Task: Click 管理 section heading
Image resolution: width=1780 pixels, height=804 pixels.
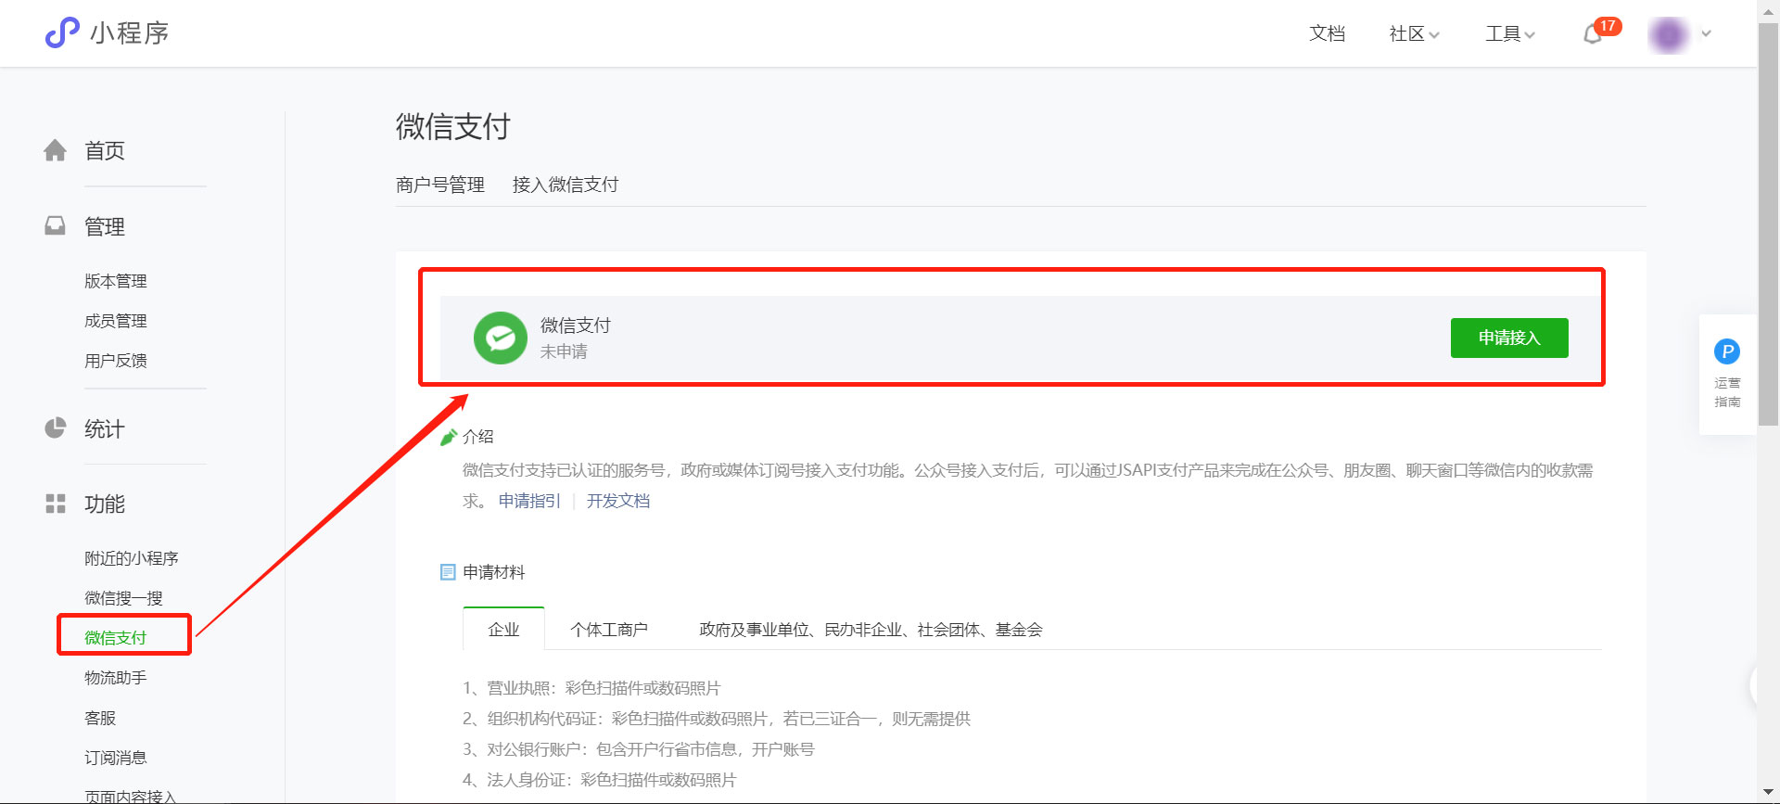Action: 105,226
